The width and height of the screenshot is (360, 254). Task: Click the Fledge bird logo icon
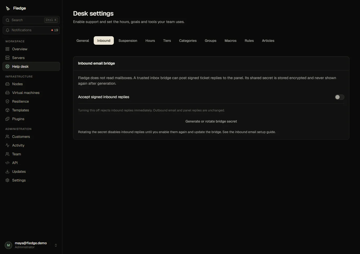coord(8,8)
